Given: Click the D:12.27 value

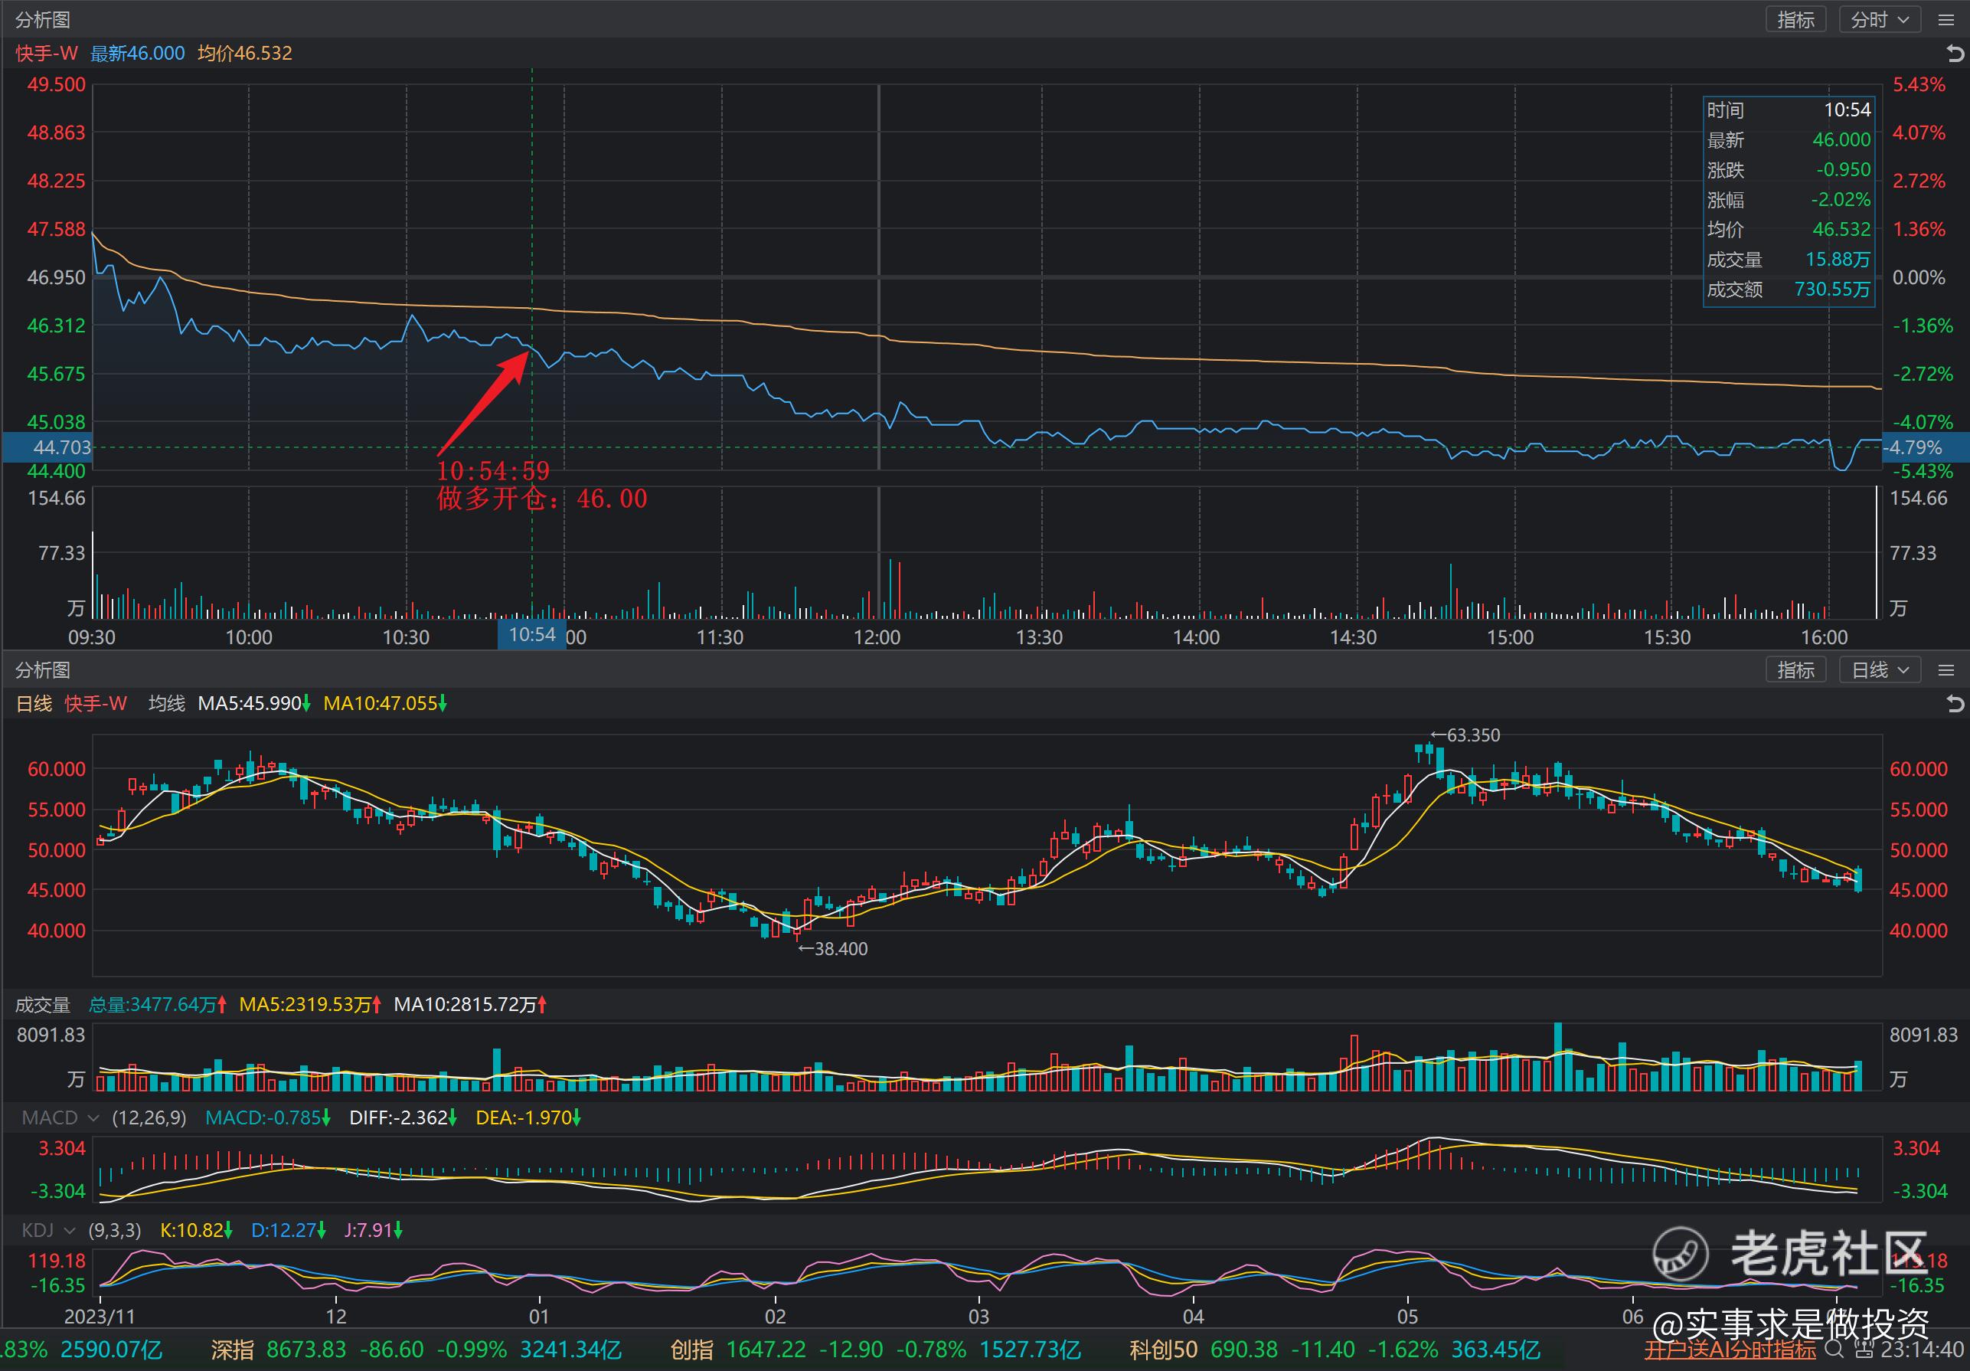Looking at the screenshot, I should coord(289,1230).
